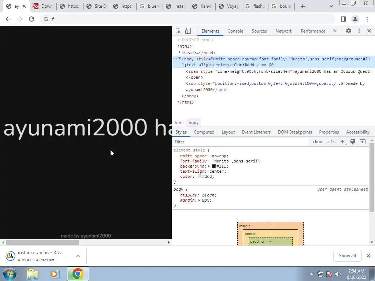Activate the inspect element picker icon
Viewport: 375px width, 281px height.
(178, 31)
